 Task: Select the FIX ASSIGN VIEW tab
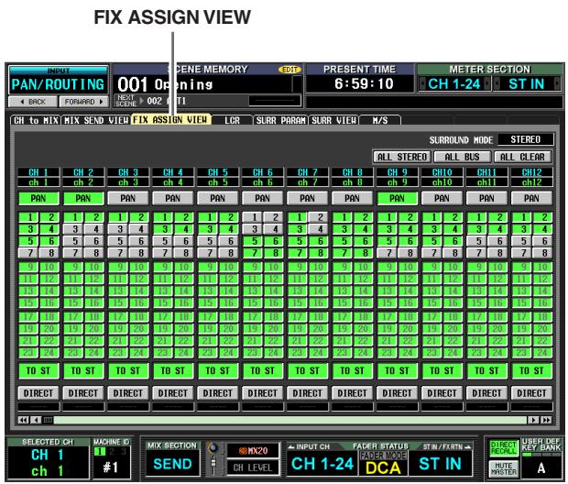pos(170,120)
